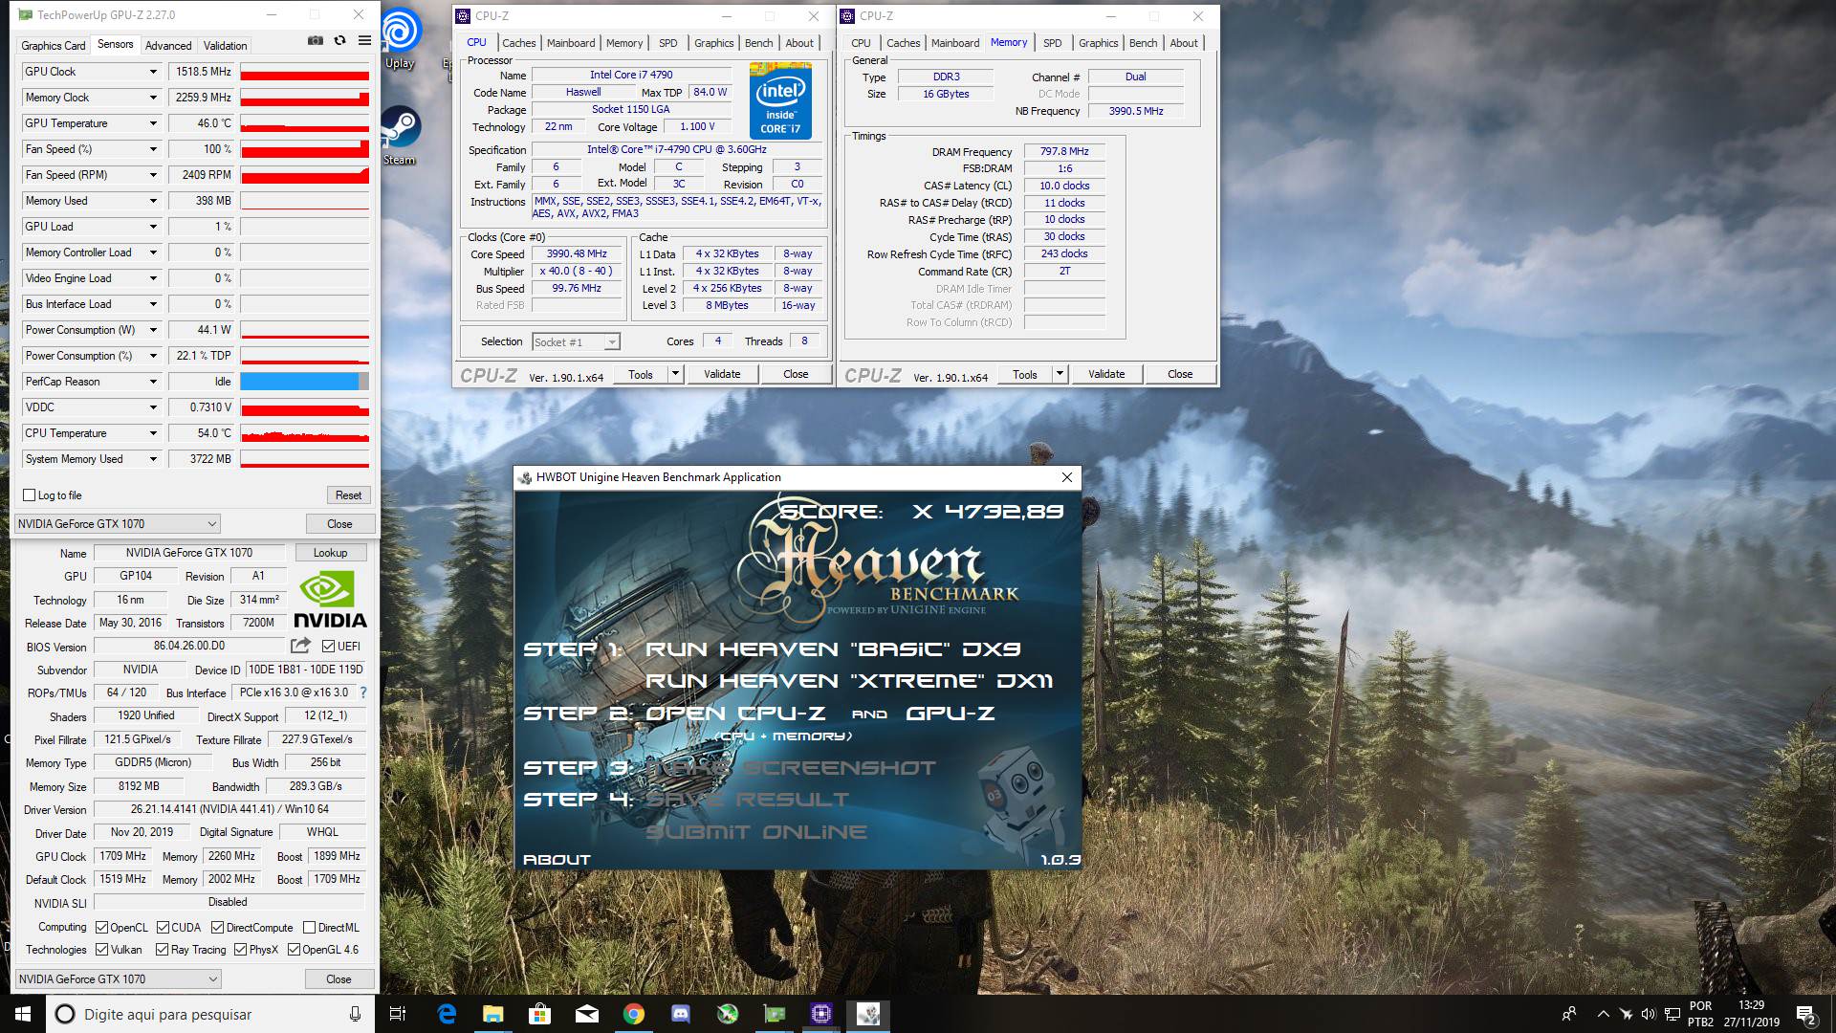This screenshot has height=1033, width=1836.
Task: Toggle DirectCompute checkbox
Action: [218, 927]
